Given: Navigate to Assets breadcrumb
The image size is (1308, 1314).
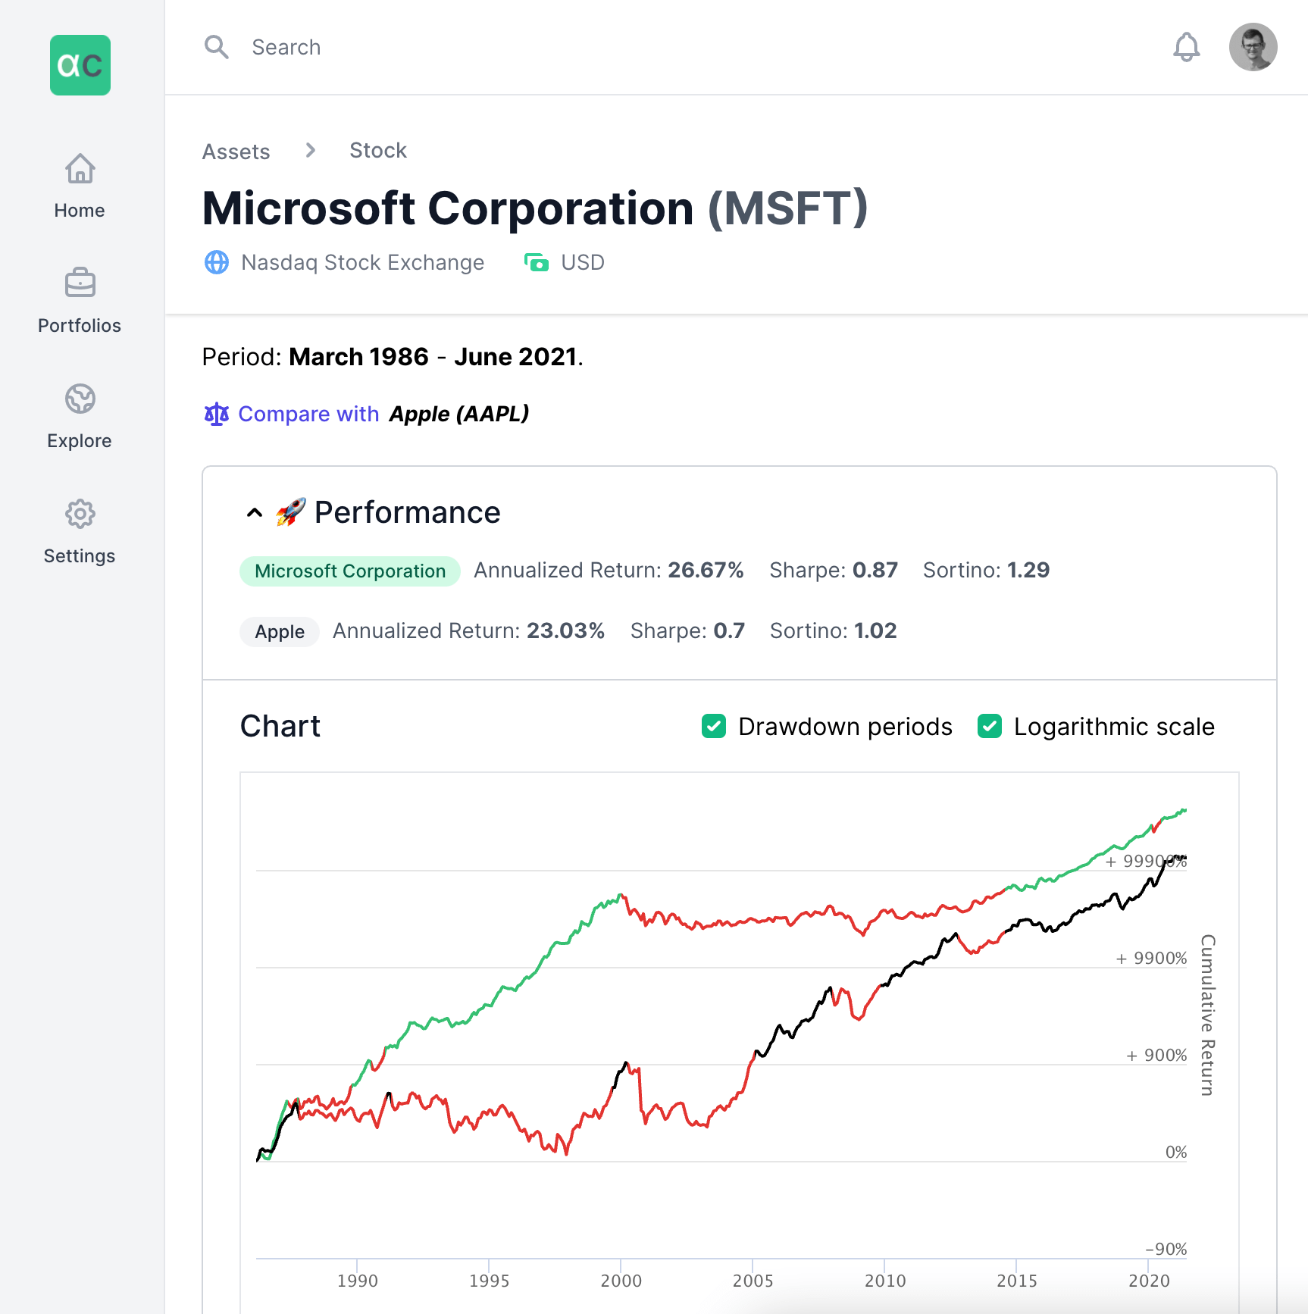Looking at the screenshot, I should [236, 152].
